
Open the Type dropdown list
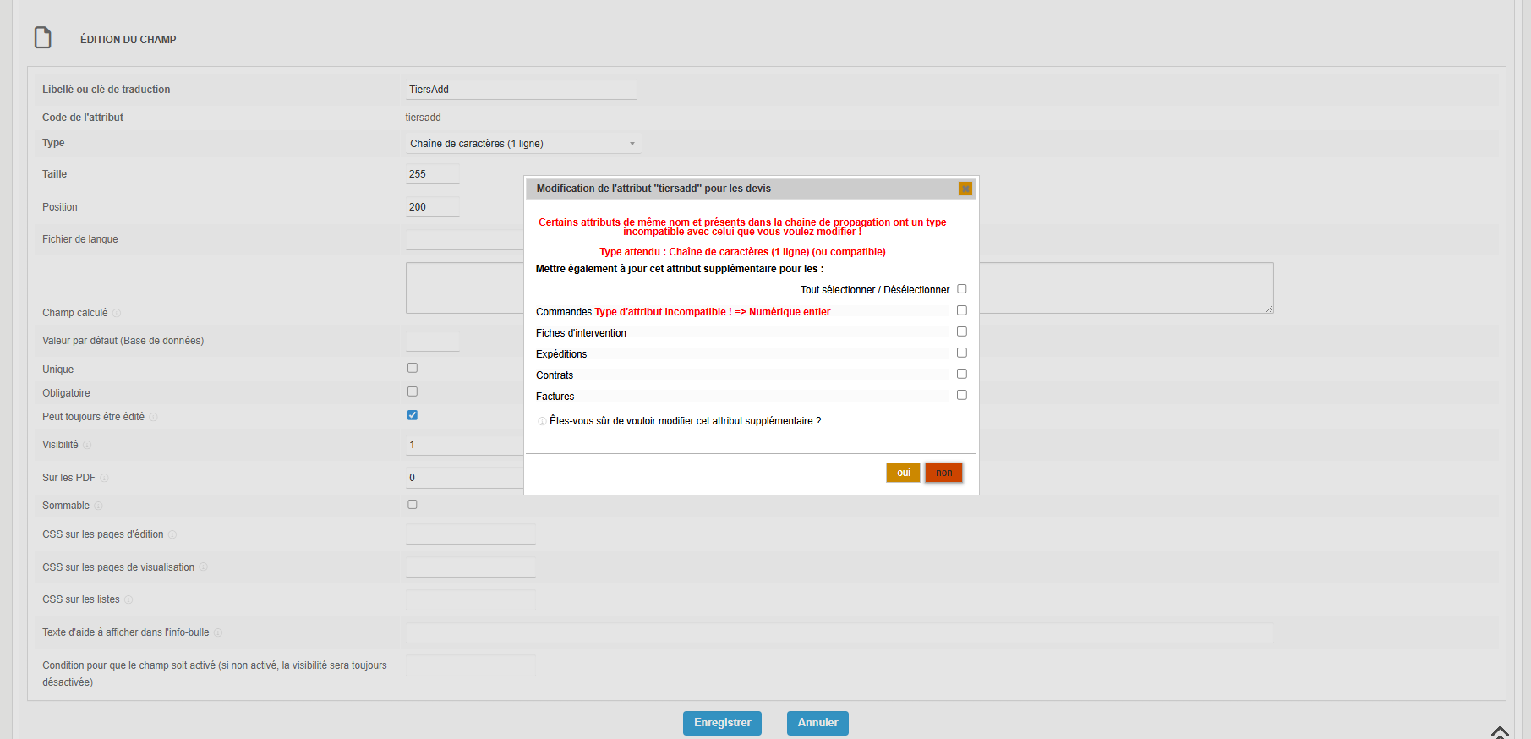click(x=522, y=144)
